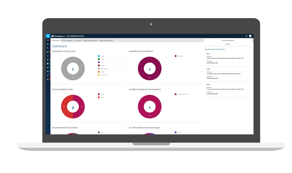Image resolution: width=292 pixels, height=173 pixels.
Task: Switch to the Landlords tab
Action: [x=78, y=40]
